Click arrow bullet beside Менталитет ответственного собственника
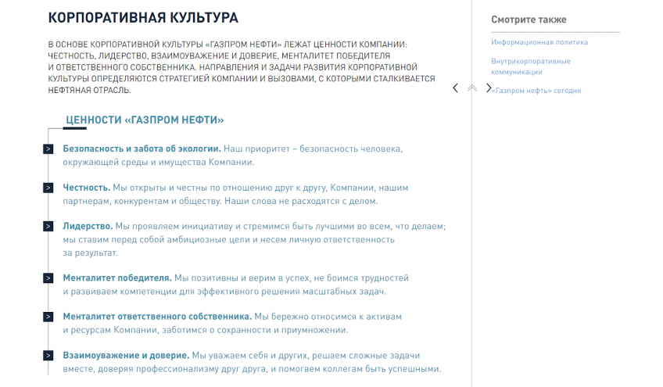Viewport: 663px width, 387px height. point(48,317)
